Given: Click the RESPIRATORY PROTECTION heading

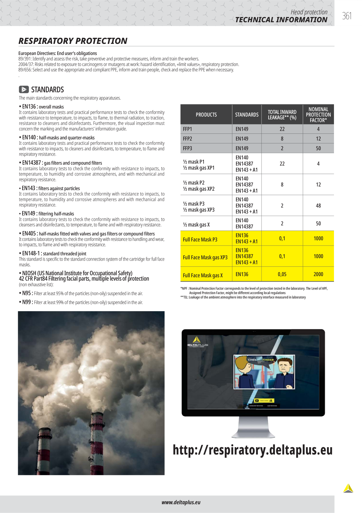Looking at the screenshot, I should pos(73,41).
